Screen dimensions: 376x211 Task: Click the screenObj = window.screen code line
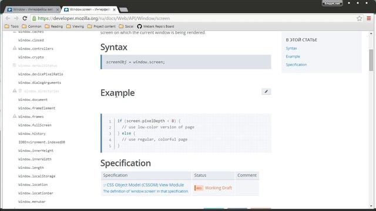136,62
